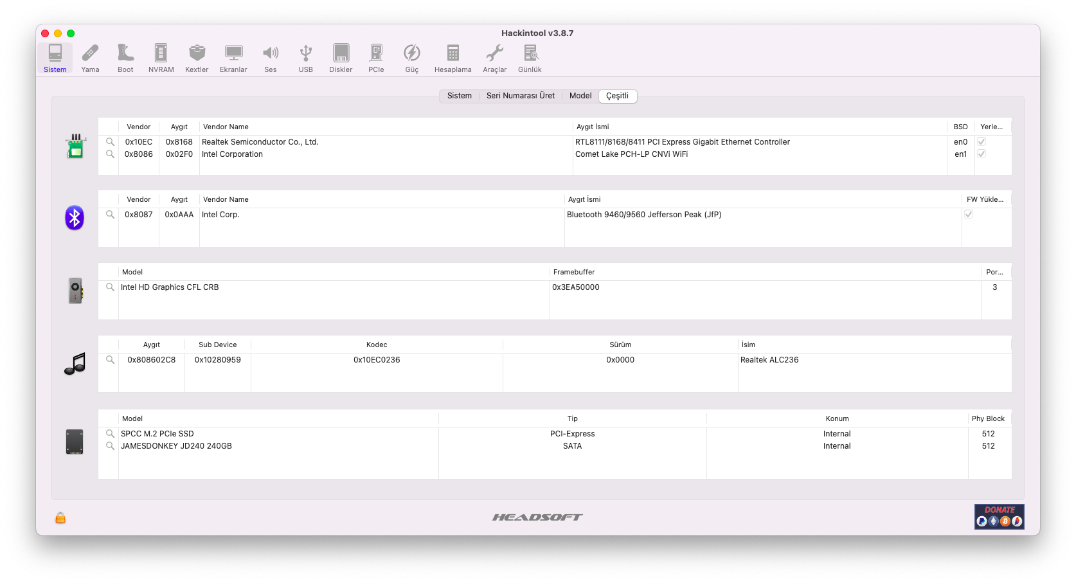This screenshot has width=1076, height=583.
Task: Toggle built-in checkbox for en1 Intel WiFi
Action: 982,154
